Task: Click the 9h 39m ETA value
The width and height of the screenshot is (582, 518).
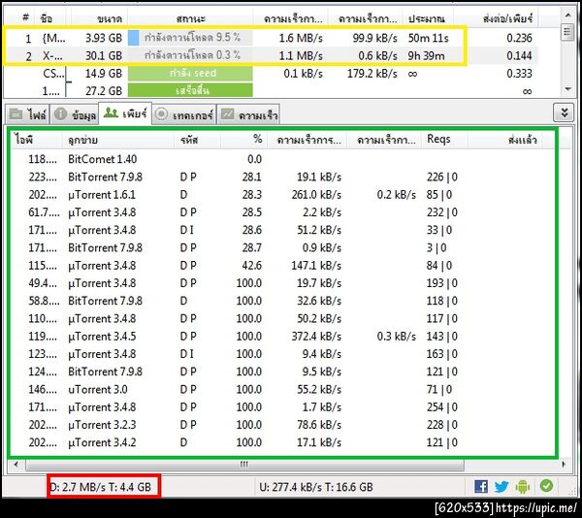Action: click(426, 55)
